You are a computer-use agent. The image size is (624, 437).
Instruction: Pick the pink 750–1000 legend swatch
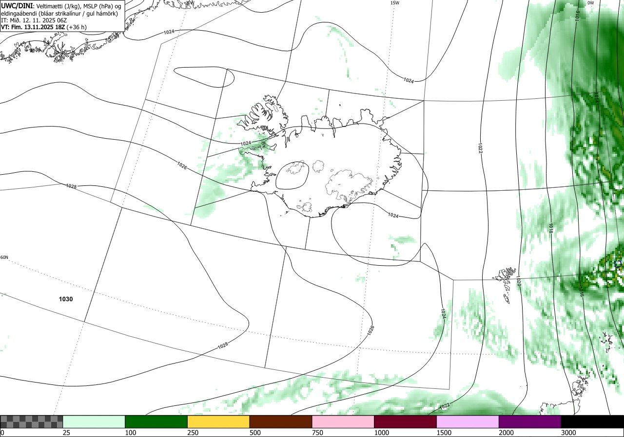pyautogui.click(x=343, y=421)
